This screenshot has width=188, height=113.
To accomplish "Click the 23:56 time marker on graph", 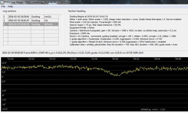I will (x=74, y=59).
